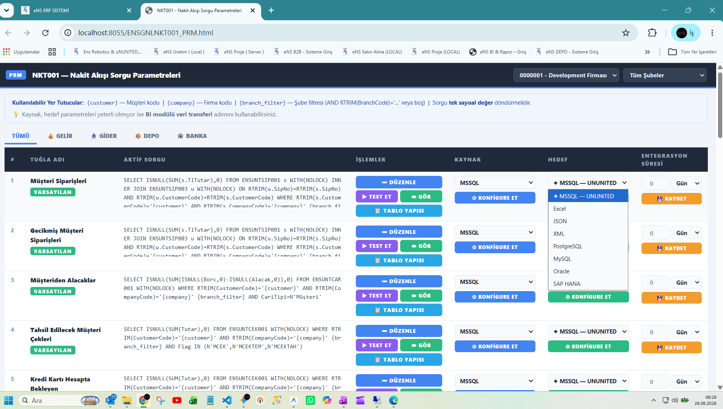Switch to the DEPO tab
Viewport: 723px width, 409px height.
(x=147, y=136)
